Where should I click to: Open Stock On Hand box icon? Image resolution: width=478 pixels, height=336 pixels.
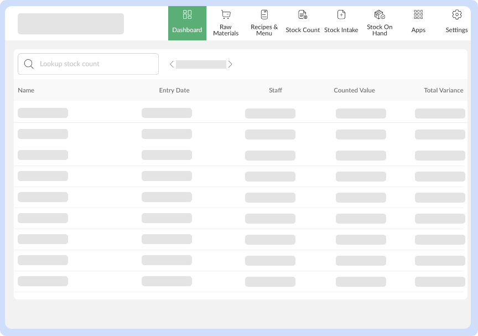tap(380, 14)
